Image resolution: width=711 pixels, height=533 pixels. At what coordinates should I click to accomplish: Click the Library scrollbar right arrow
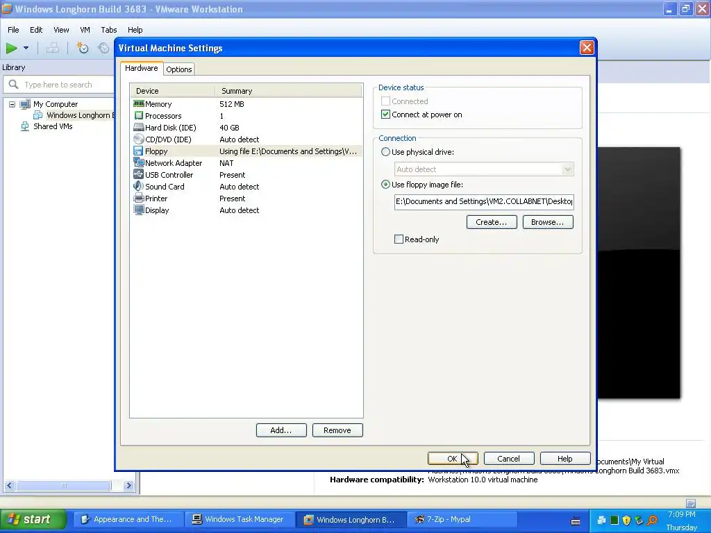coord(128,485)
